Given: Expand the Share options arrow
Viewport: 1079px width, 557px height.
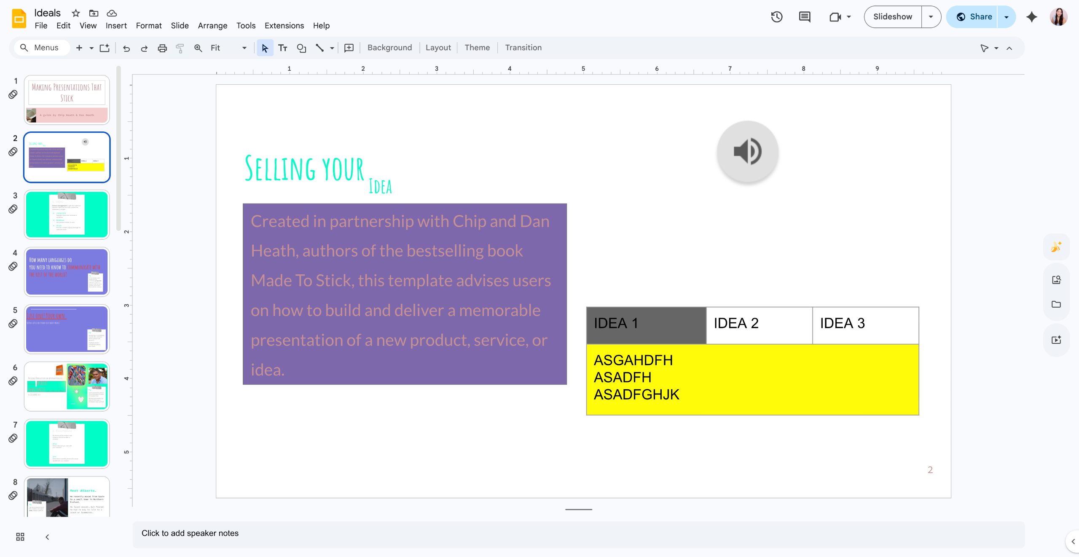Looking at the screenshot, I should pyautogui.click(x=1007, y=17).
